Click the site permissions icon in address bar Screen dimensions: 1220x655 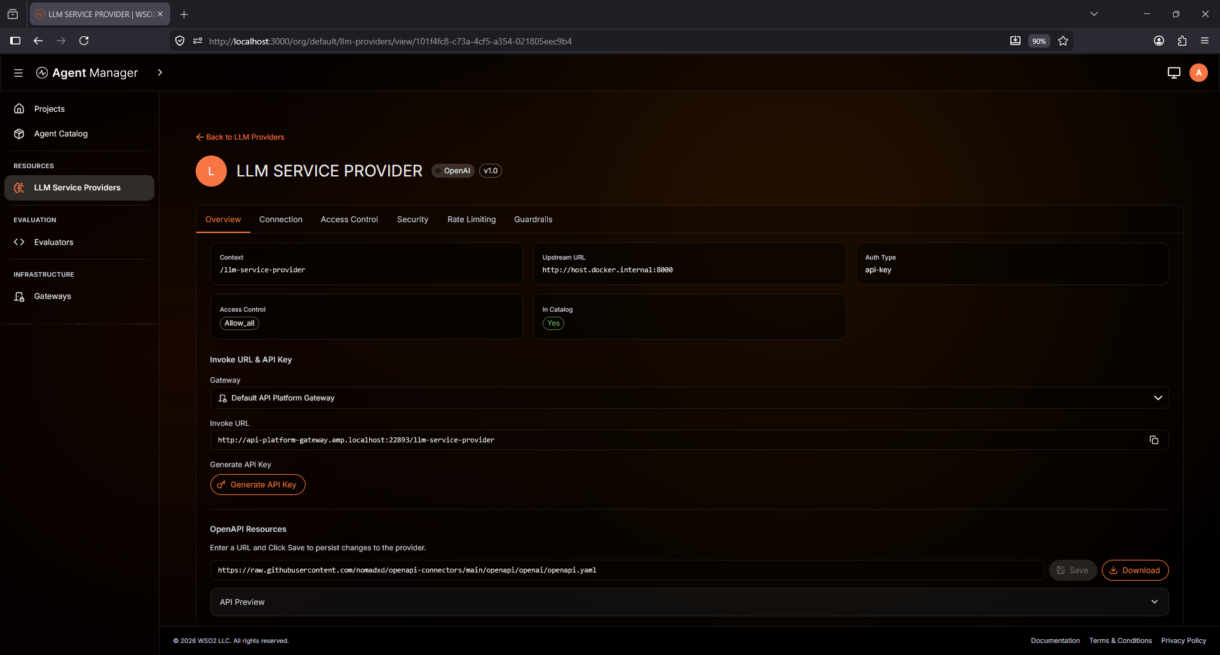tap(198, 41)
